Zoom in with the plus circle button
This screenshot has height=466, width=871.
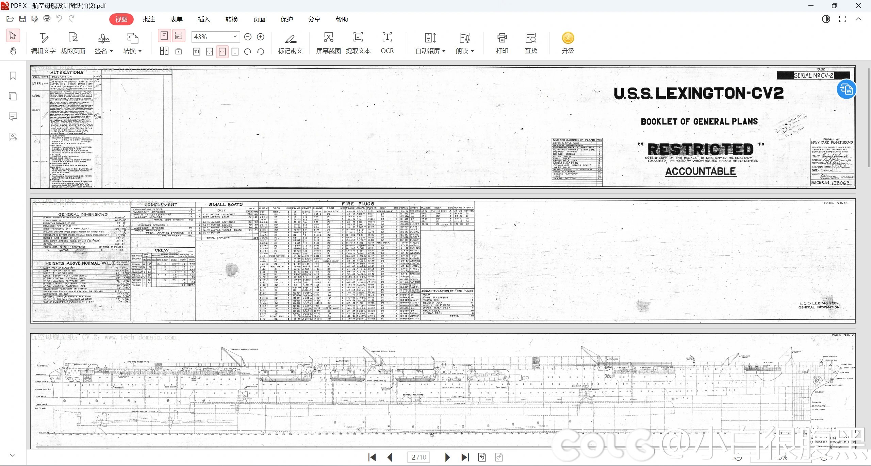click(x=261, y=37)
